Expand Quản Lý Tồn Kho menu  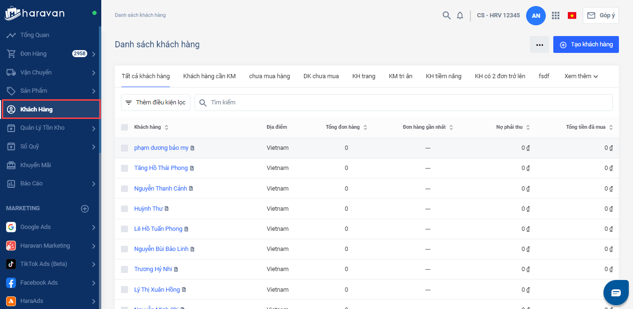click(94, 128)
